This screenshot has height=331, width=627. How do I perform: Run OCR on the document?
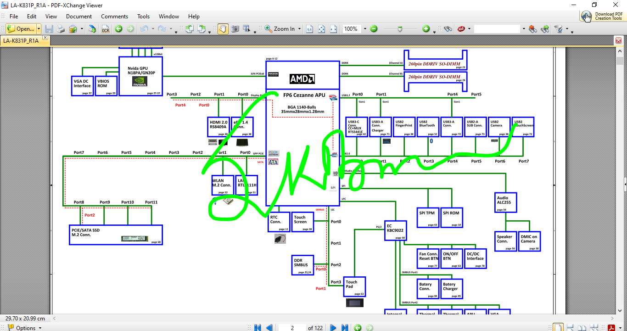(x=106, y=29)
